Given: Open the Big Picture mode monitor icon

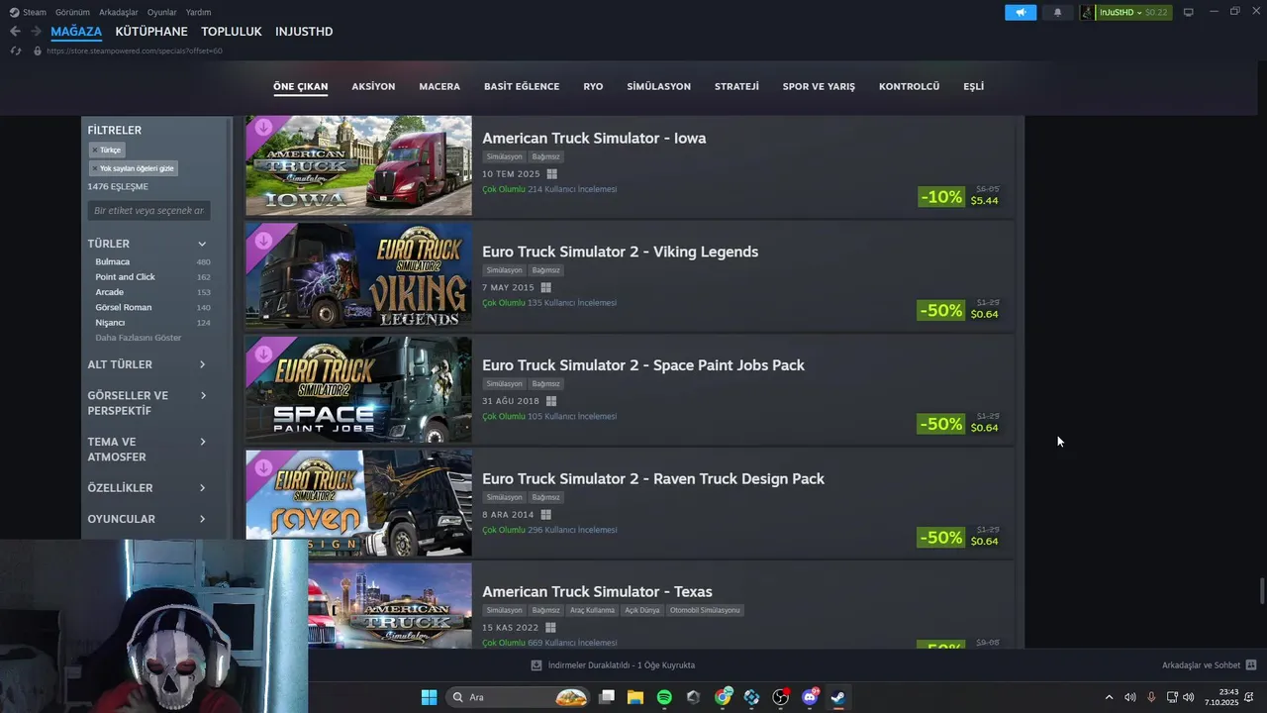Looking at the screenshot, I should pyautogui.click(x=1189, y=12).
